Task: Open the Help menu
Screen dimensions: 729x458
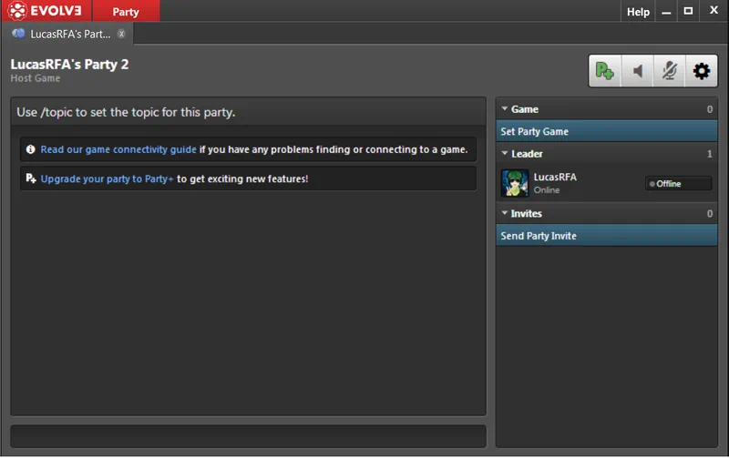Action: click(638, 12)
